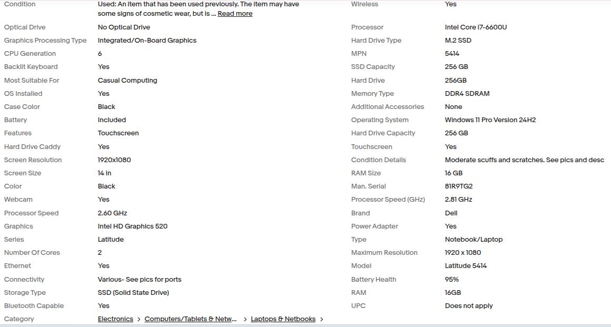Select the 'Connectivity' label

click(24, 280)
